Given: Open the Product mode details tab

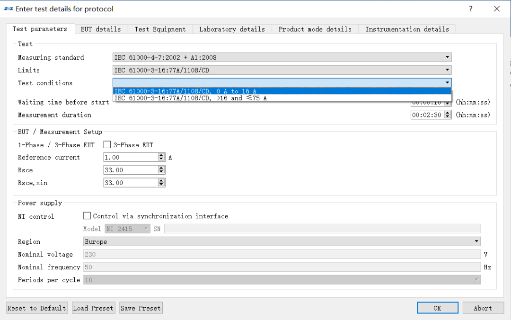Looking at the screenshot, I should (315, 29).
